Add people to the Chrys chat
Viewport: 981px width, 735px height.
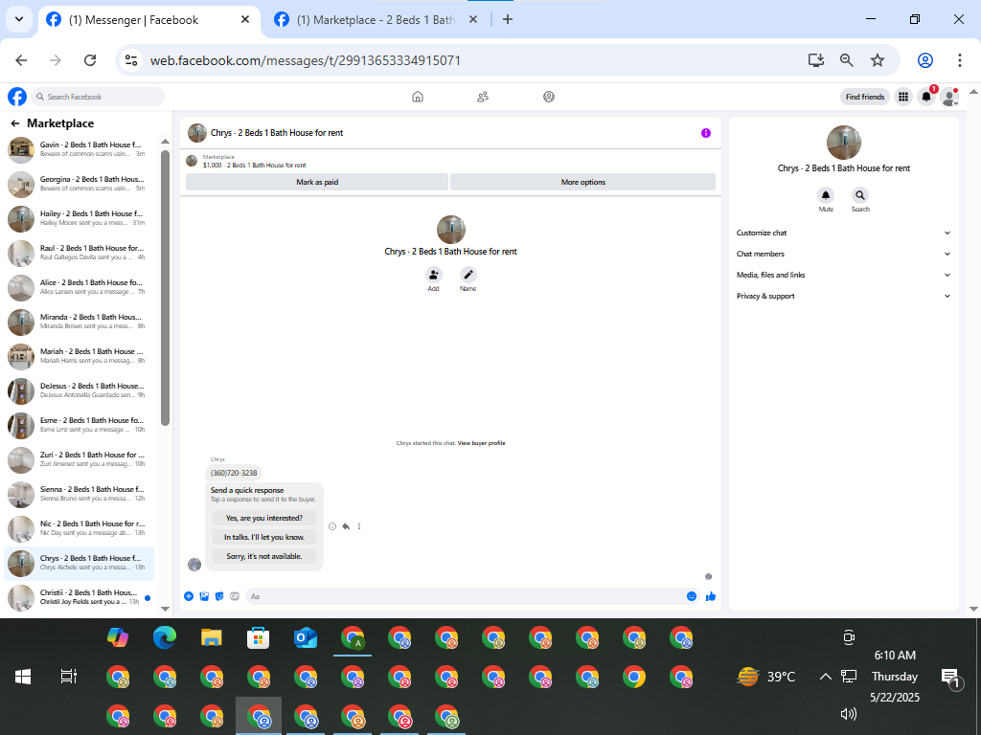click(434, 275)
